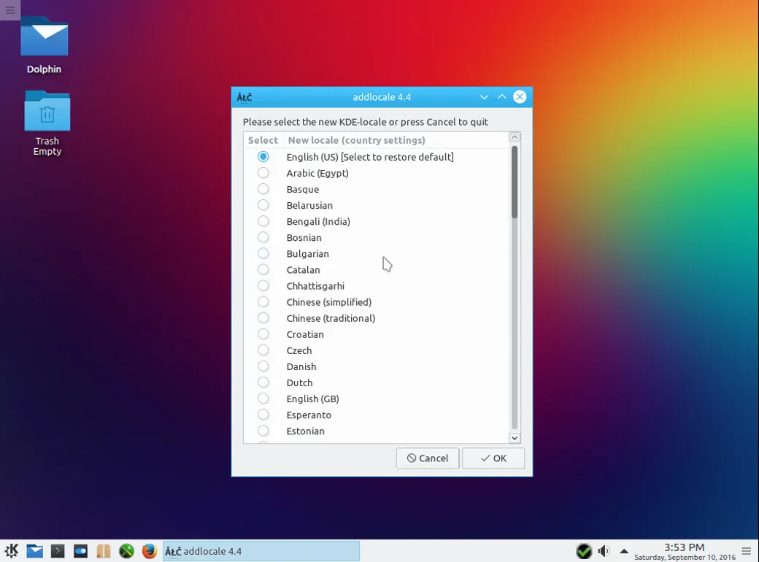Open the system settings toggle icon in taskbar
The width and height of the screenshot is (759, 562).
pyautogui.click(x=80, y=551)
